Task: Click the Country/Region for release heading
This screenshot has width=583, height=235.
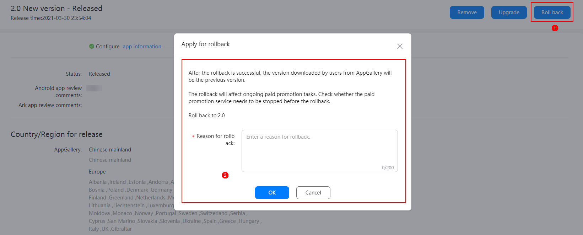Action: 56,134
